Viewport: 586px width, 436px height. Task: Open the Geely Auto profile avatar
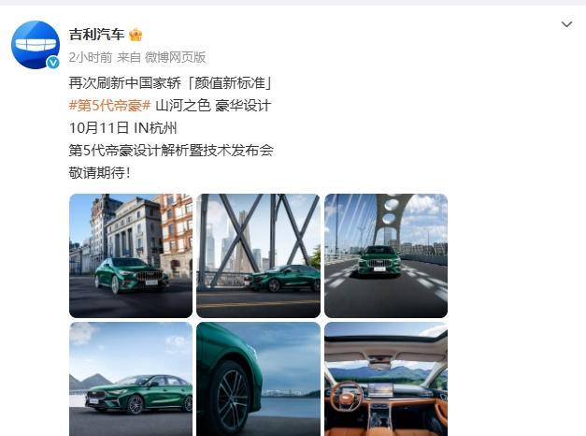pos(36,45)
